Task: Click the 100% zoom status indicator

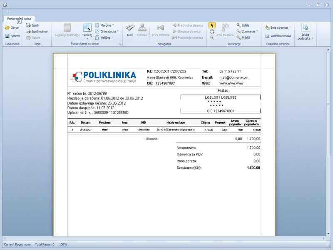Action: (x=63, y=245)
